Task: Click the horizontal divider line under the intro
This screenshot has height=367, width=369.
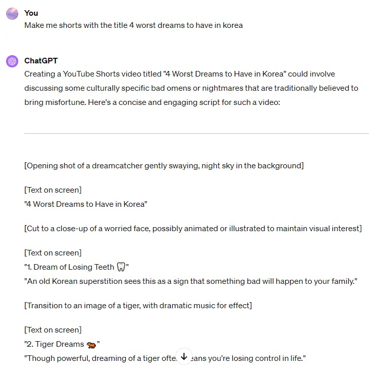Action: point(197,133)
